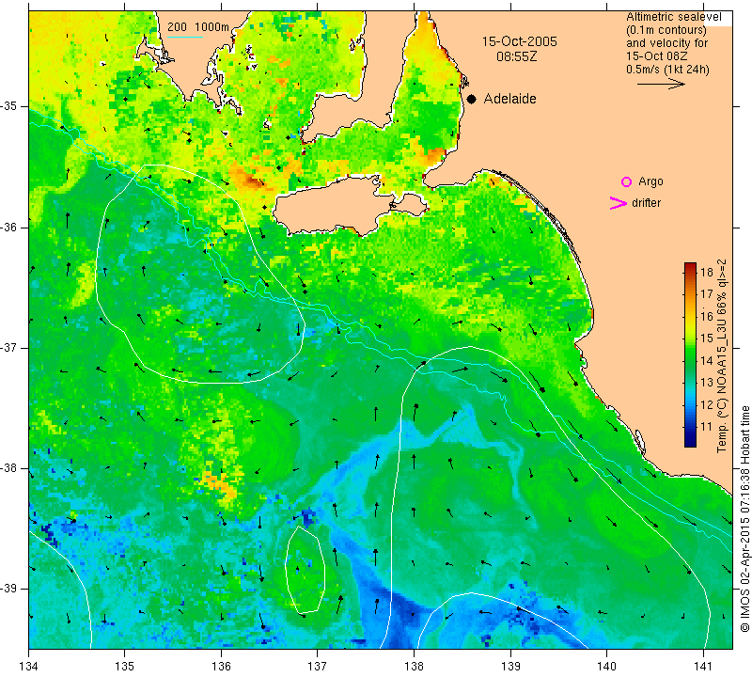Viewport: 752px width, 677px height.
Task: Click the color bar value 17
Action: tap(707, 294)
